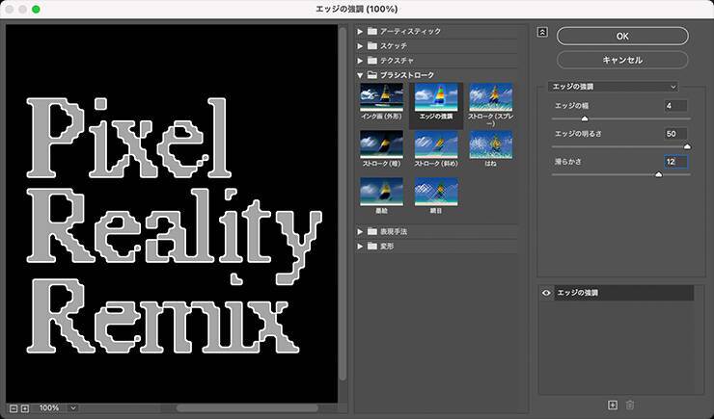Pick the ストローク (暗) filter thumbnail

381,144
